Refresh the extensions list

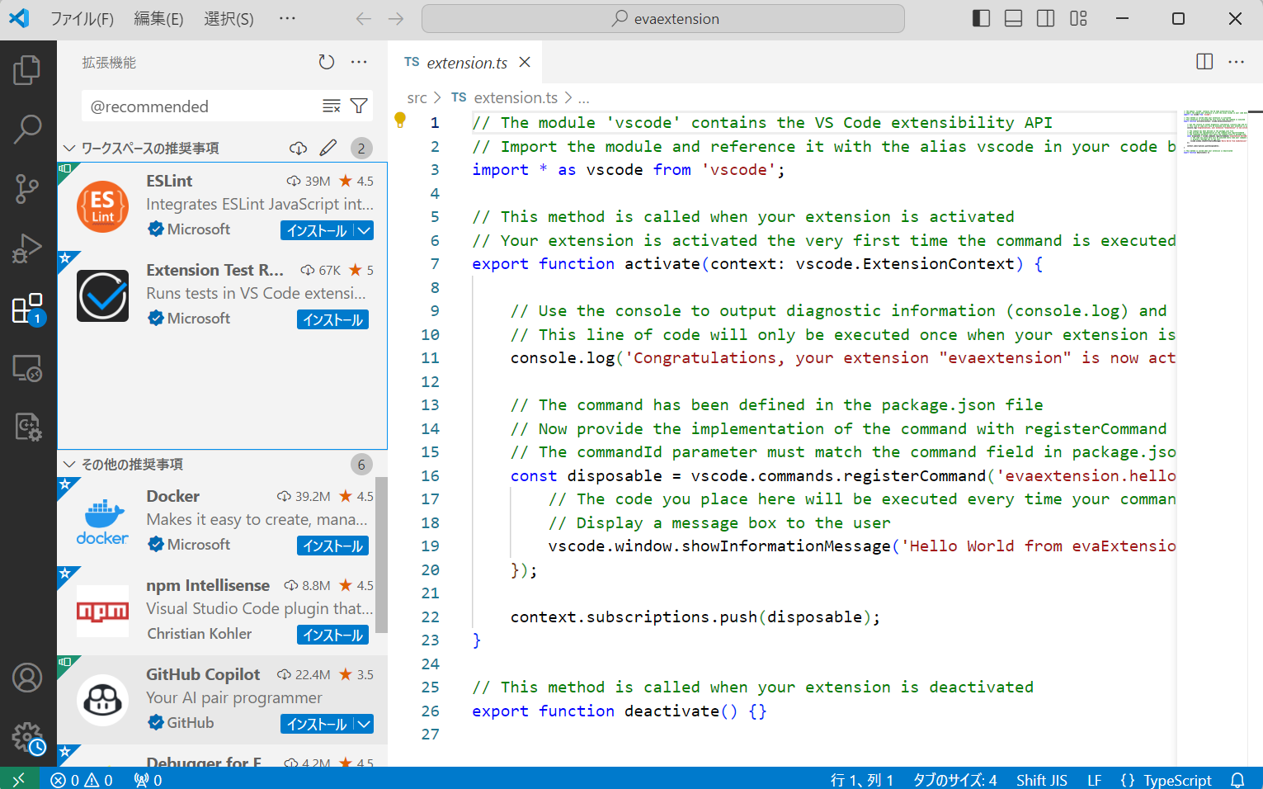(x=326, y=61)
